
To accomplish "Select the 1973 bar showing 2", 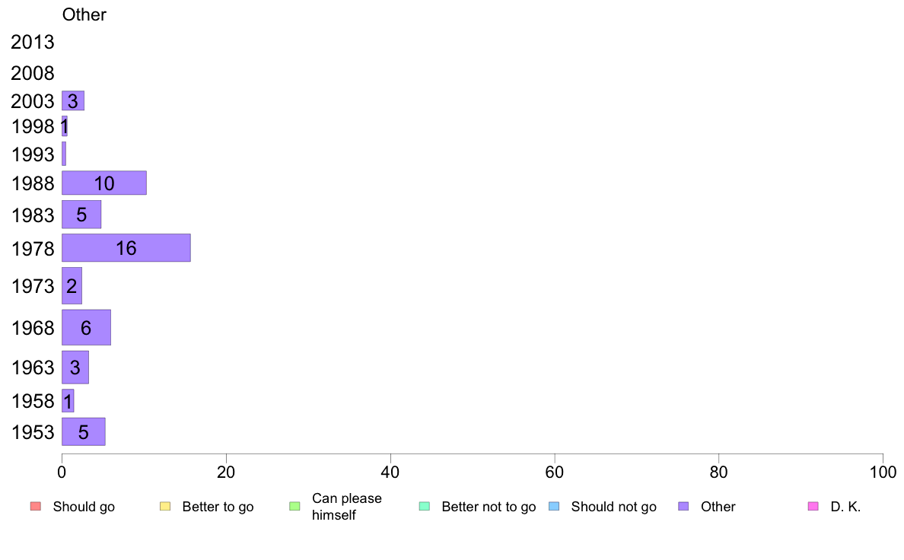I will tap(72, 285).
